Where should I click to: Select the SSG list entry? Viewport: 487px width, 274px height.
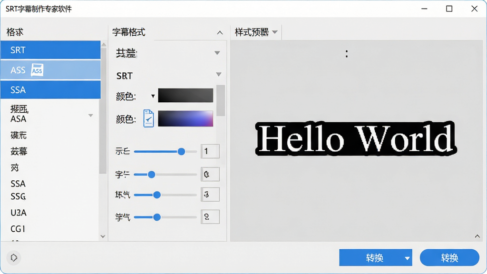pos(18,196)
